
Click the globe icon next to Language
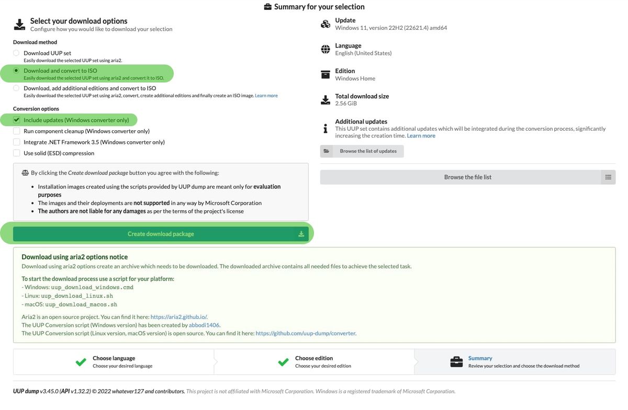coord(326,49)
